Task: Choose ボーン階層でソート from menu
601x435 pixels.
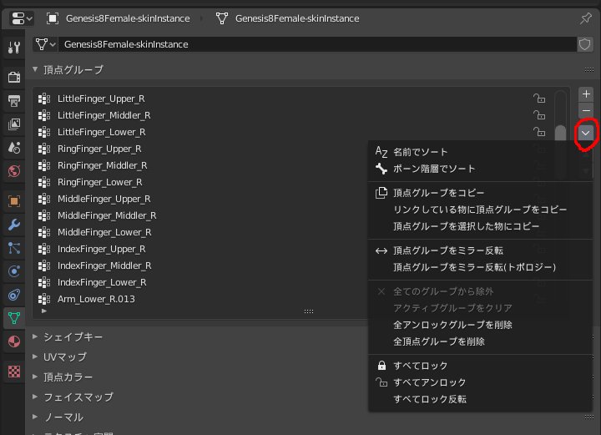Action: tap(480, 169)
